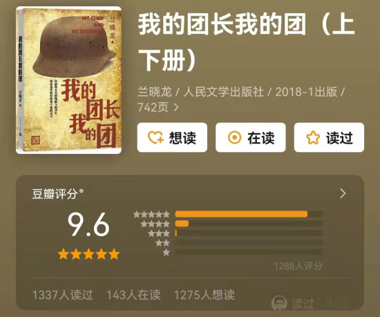Open the book cover thumbnail
The height and width of the screenshot is (317, 380).
(x=68, y=80)
